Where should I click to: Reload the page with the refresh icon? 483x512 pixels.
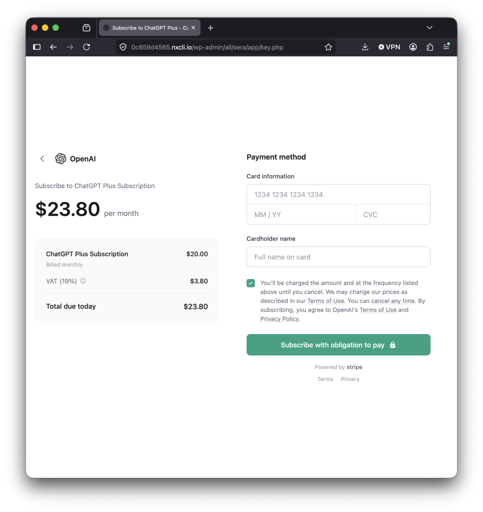87,47
